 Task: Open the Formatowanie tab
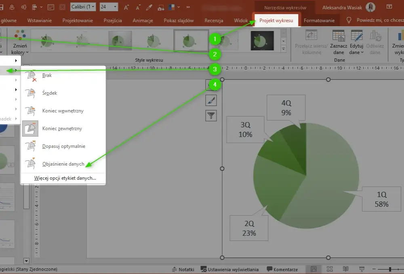click(x=319, y=20)
